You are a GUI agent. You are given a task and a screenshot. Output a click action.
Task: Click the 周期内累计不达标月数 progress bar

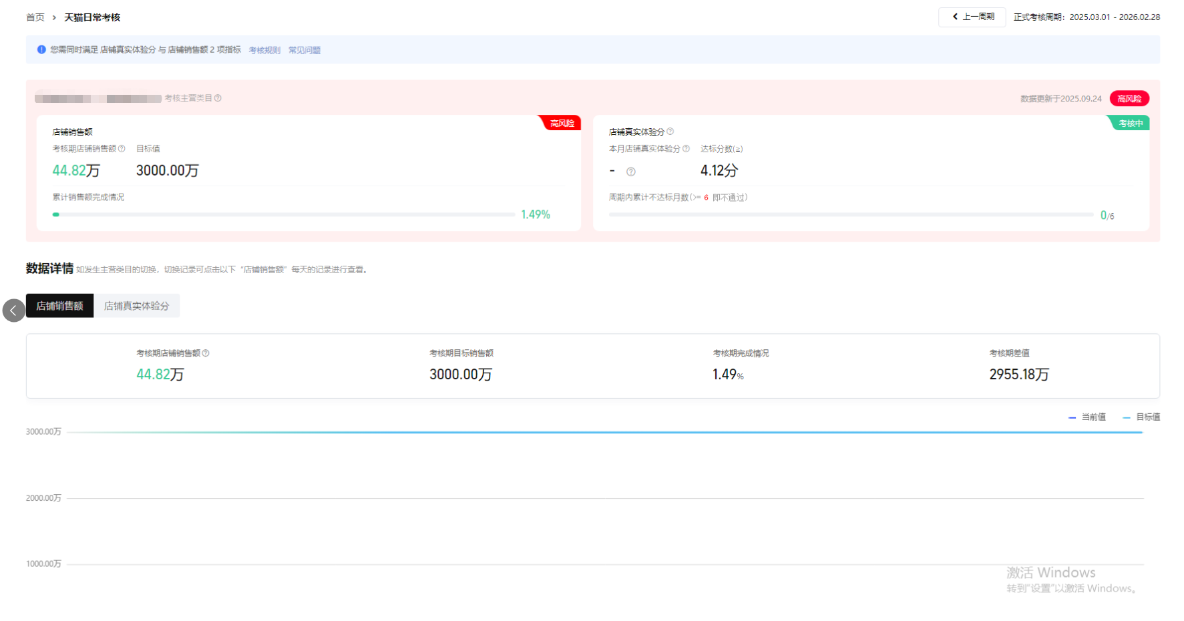point(851,214)
